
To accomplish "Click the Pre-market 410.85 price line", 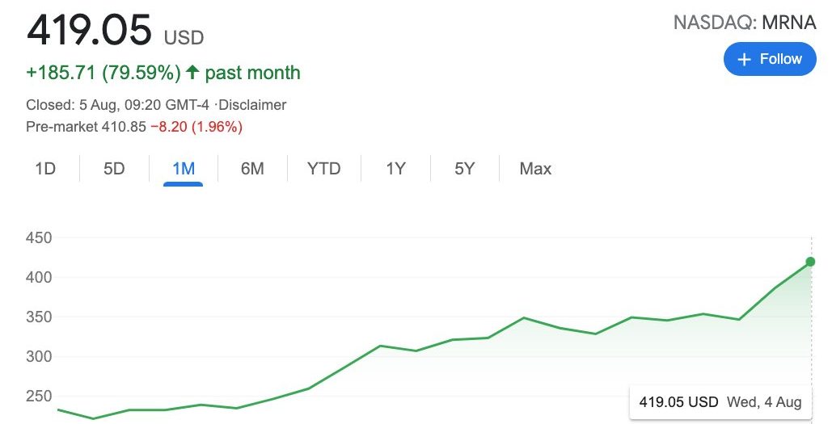I will (x=134, y=127).
